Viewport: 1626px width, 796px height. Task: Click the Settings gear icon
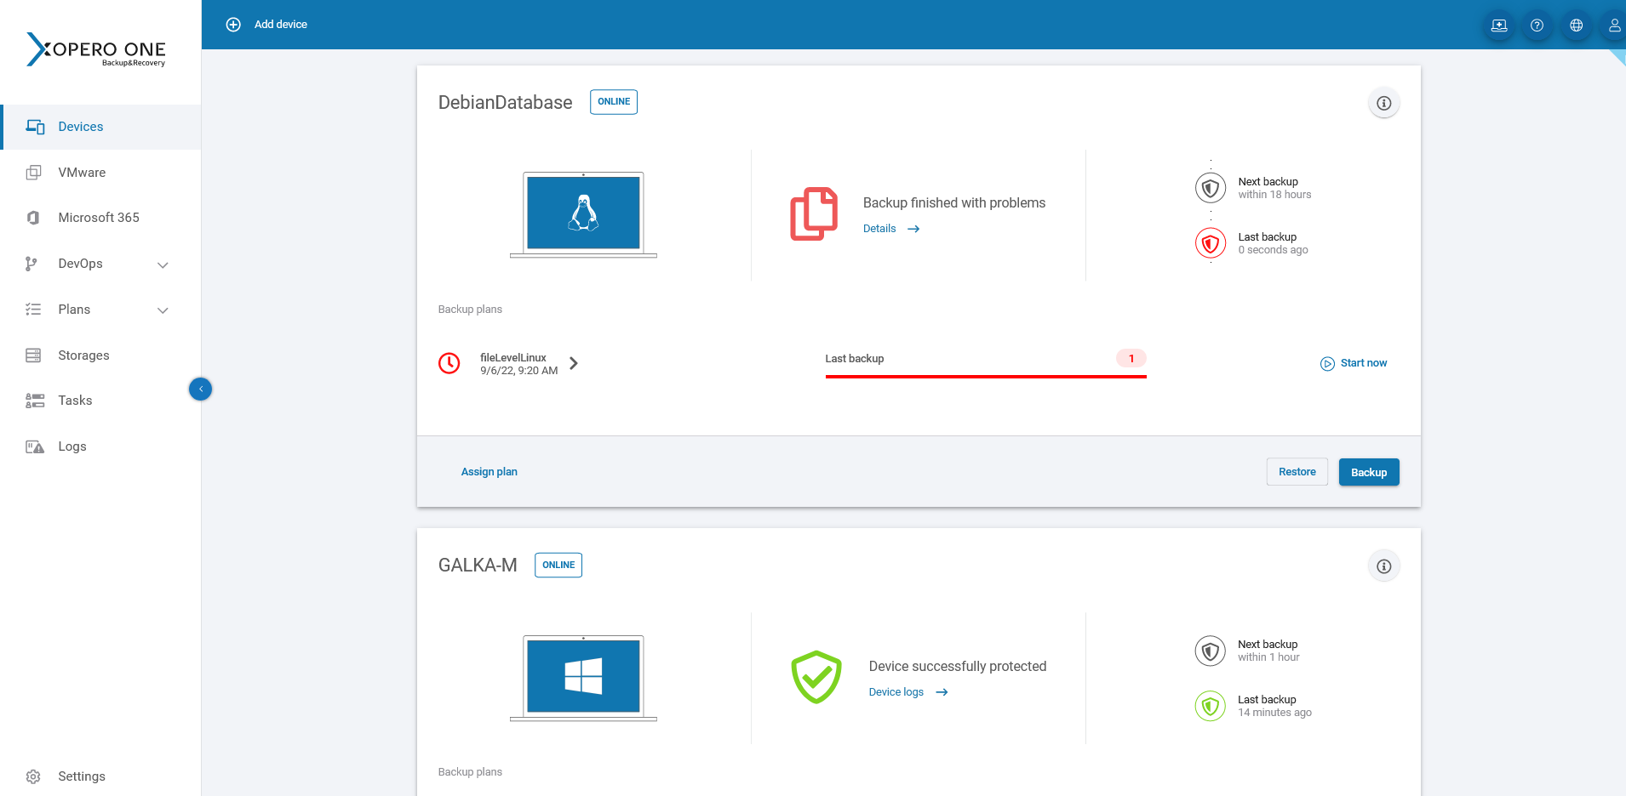33,776
